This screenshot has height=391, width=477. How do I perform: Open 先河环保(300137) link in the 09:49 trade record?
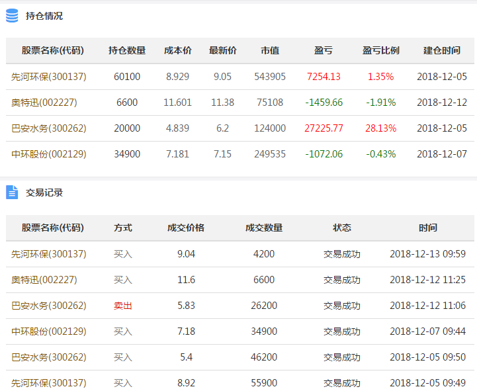pos(49,383)
